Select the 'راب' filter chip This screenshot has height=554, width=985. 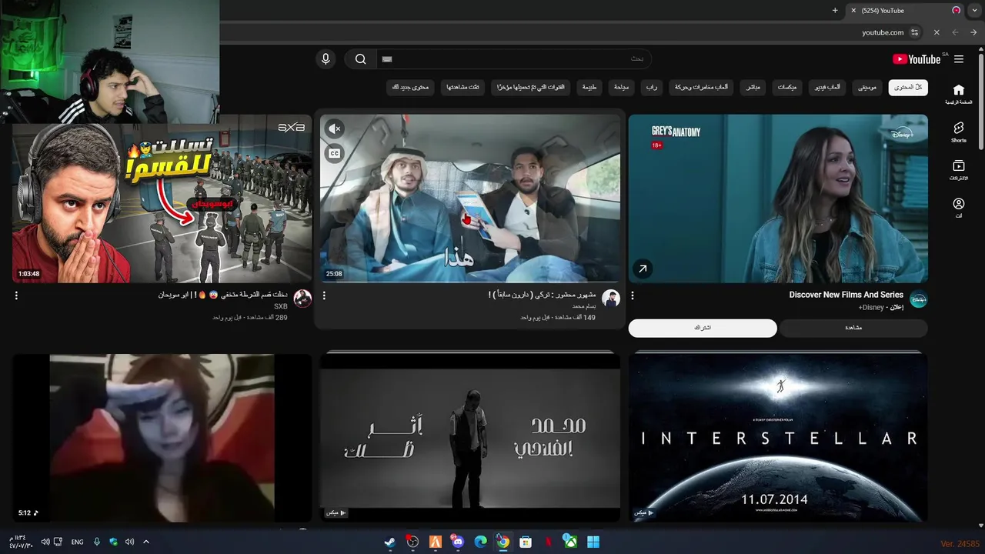tap(651, 87)
